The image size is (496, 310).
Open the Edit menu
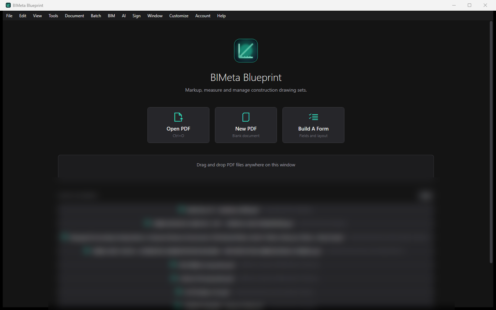(23, 16)
